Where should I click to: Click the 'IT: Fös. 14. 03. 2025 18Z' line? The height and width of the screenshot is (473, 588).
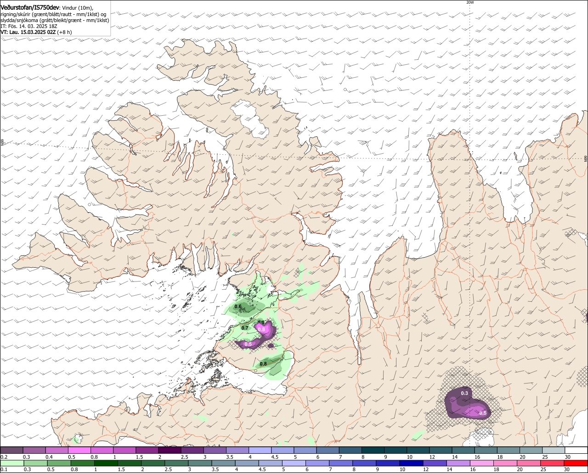point(29,26)
